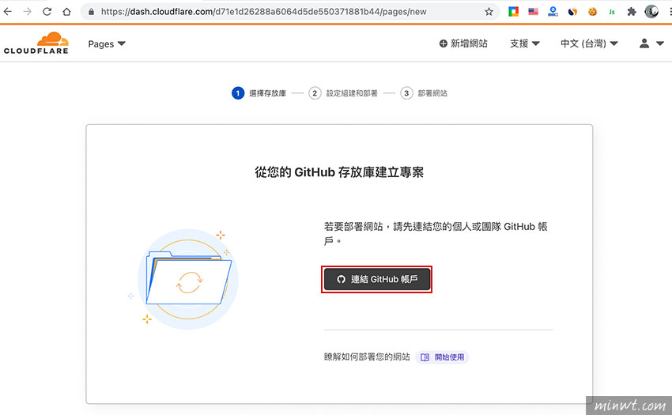
Task: Open the dark blue and orange extension
Action: 572,12
